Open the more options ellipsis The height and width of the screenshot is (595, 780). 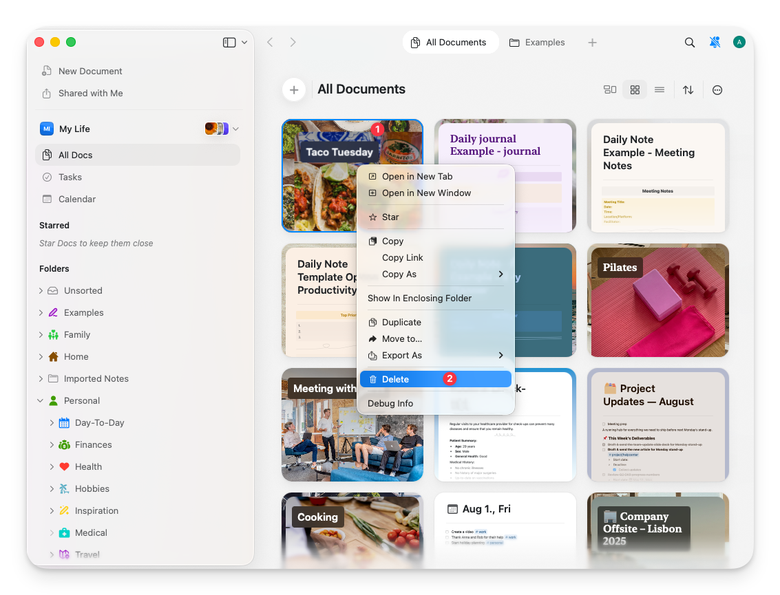(x=717, y=90)
